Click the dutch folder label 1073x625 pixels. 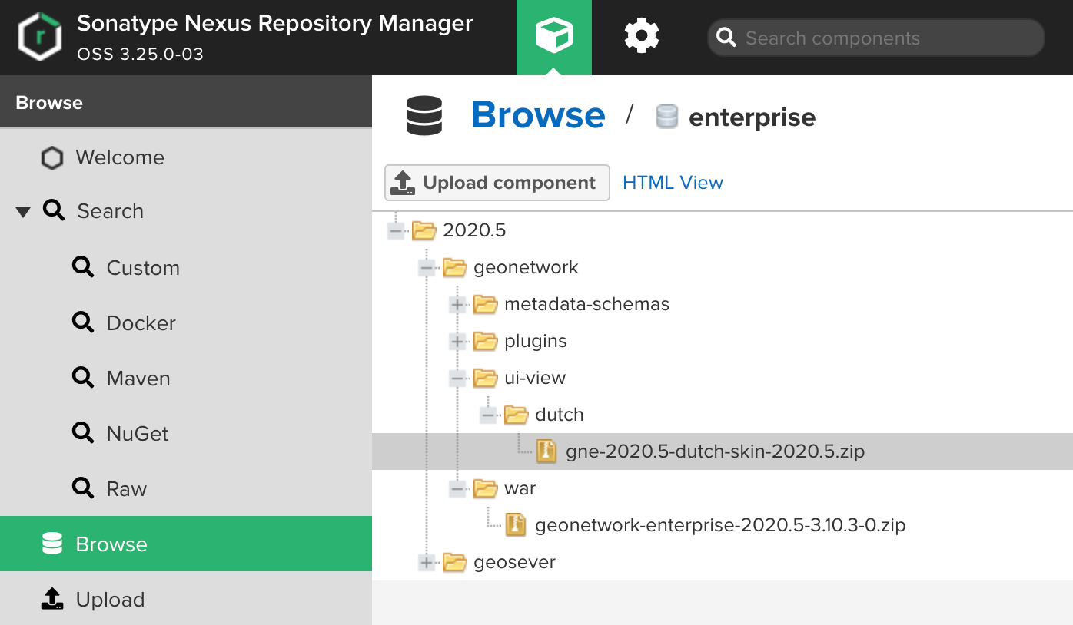tap(559, 415)
